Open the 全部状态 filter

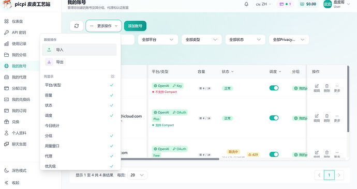245,40
